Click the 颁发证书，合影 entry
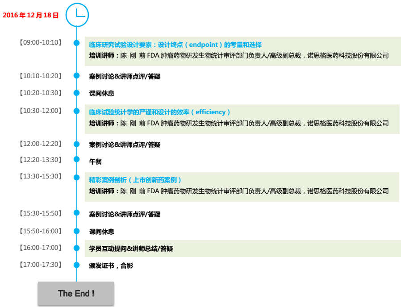 click(111, 266)
